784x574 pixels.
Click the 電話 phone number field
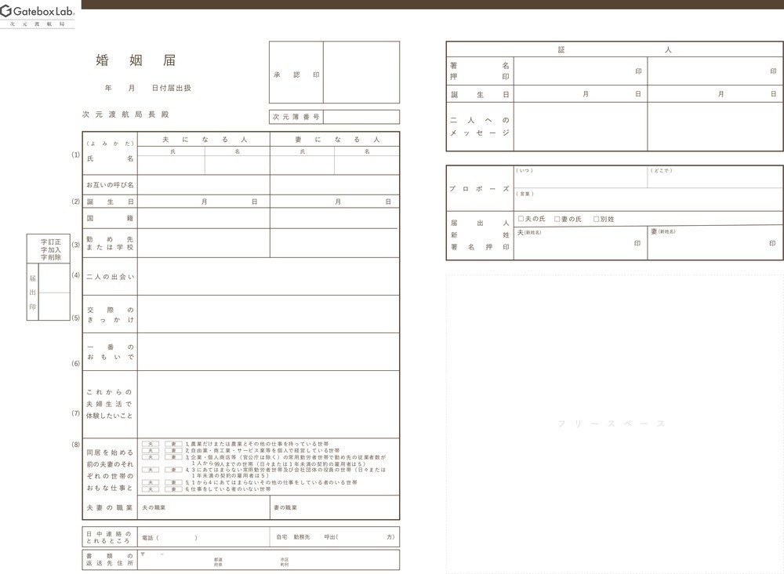(x=178, y=537)
